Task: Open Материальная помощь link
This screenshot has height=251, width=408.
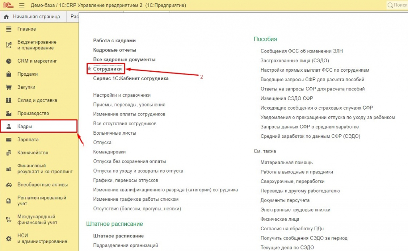Action: coord(286,163)
